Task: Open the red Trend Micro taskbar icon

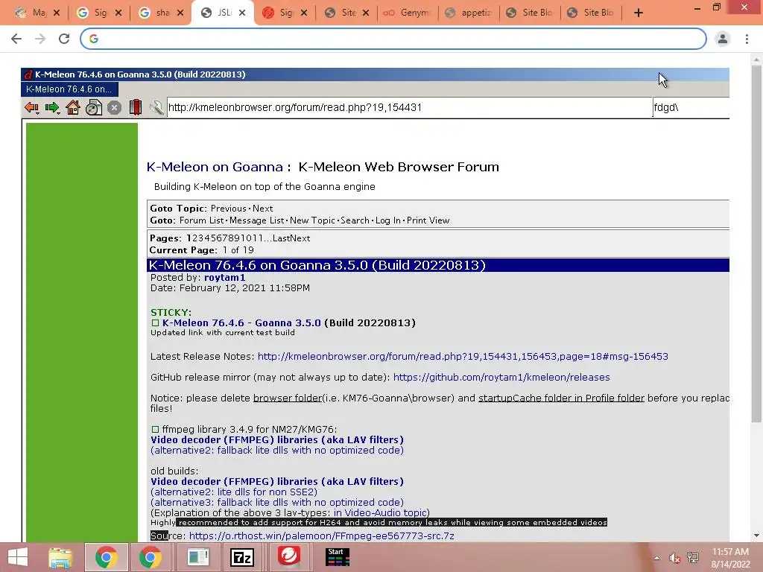Action: [x=289, y=556]
